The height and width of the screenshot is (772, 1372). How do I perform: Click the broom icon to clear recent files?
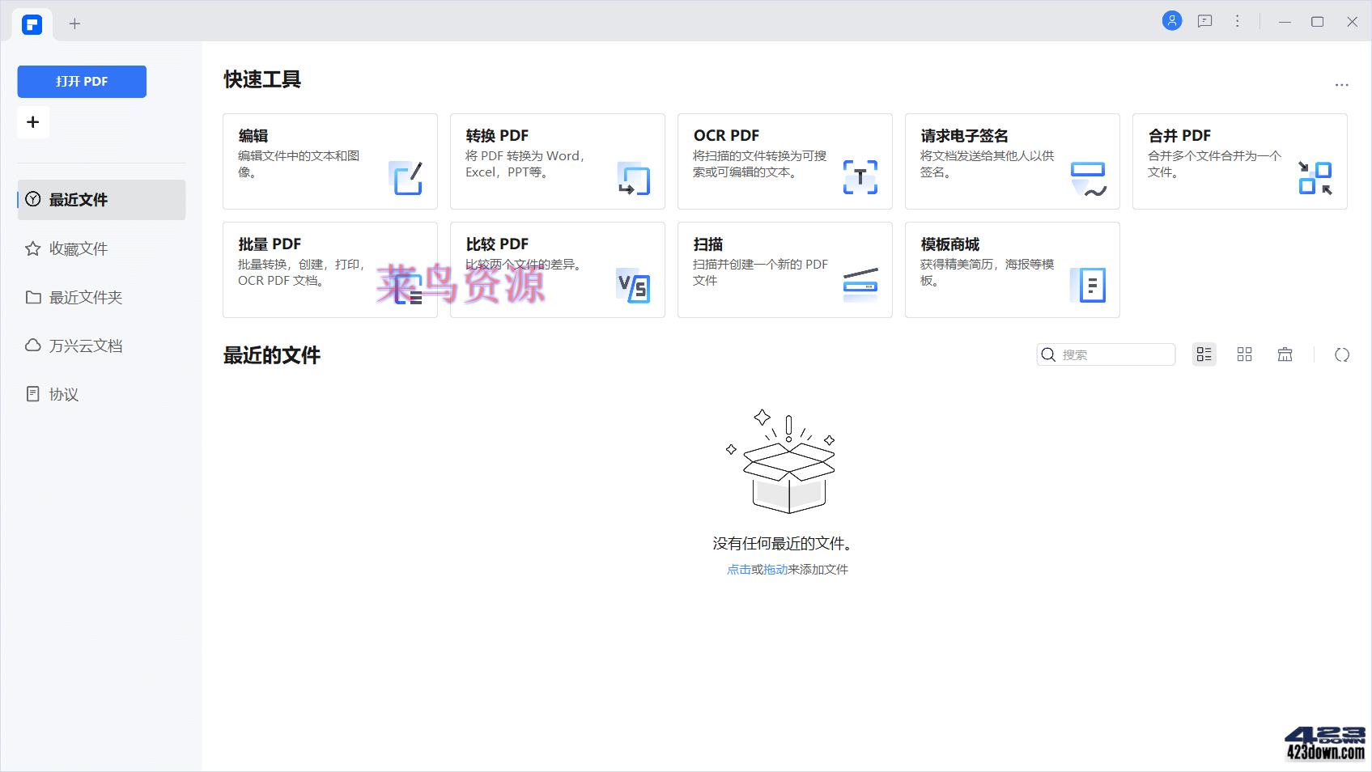point(1285,354)
